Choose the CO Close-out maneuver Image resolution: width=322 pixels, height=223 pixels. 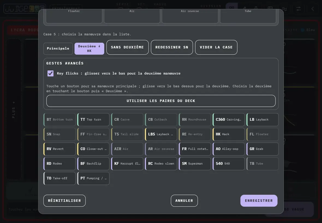coord(93,149)
